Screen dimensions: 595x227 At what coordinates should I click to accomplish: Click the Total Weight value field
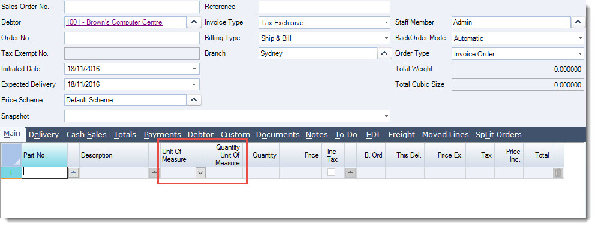[x=518, y=69]
